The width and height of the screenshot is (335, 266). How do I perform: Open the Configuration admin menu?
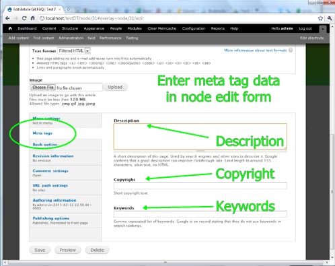point(194,28)
